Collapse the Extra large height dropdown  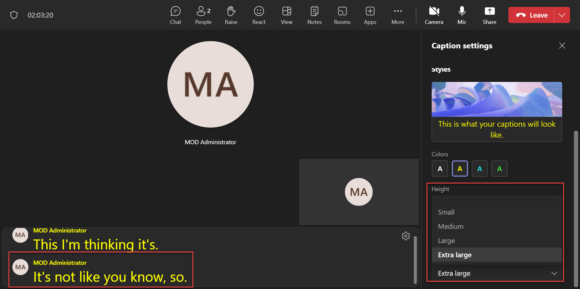(x=497, y=273)
